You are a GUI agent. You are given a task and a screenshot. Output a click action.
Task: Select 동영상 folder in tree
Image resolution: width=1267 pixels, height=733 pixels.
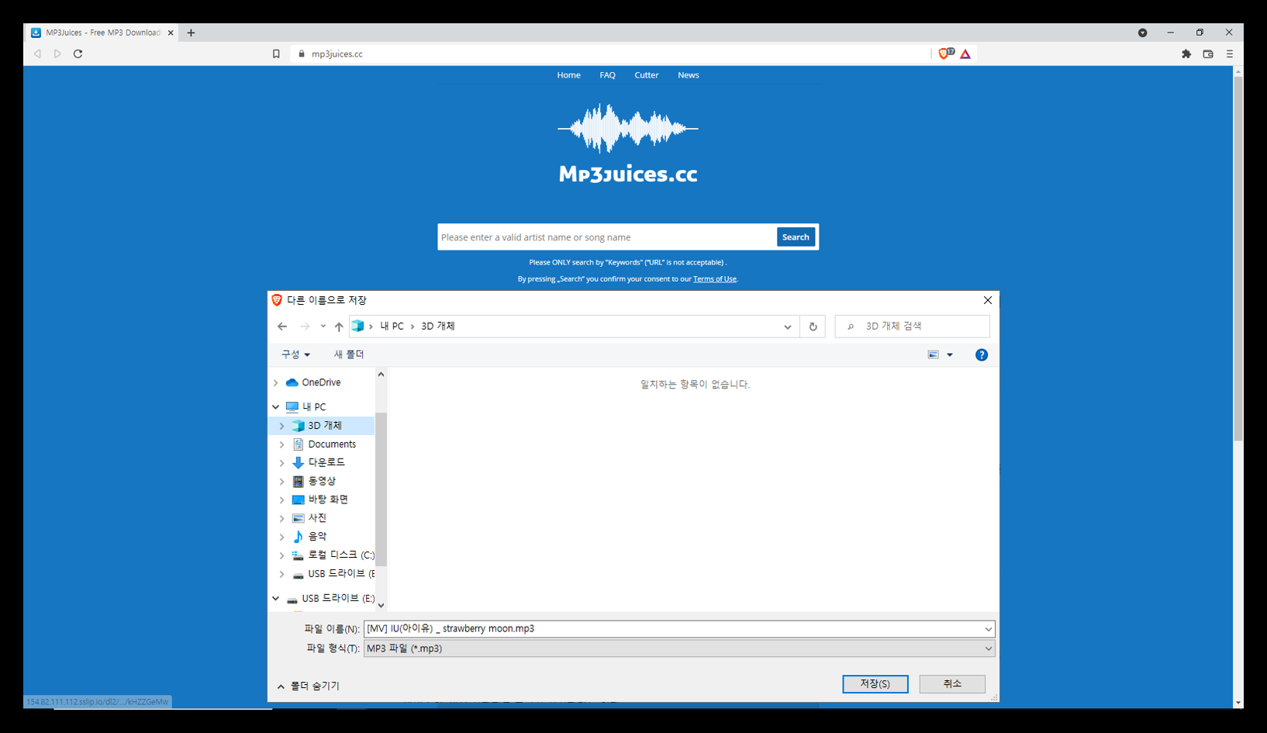click(x=322, y=481)
